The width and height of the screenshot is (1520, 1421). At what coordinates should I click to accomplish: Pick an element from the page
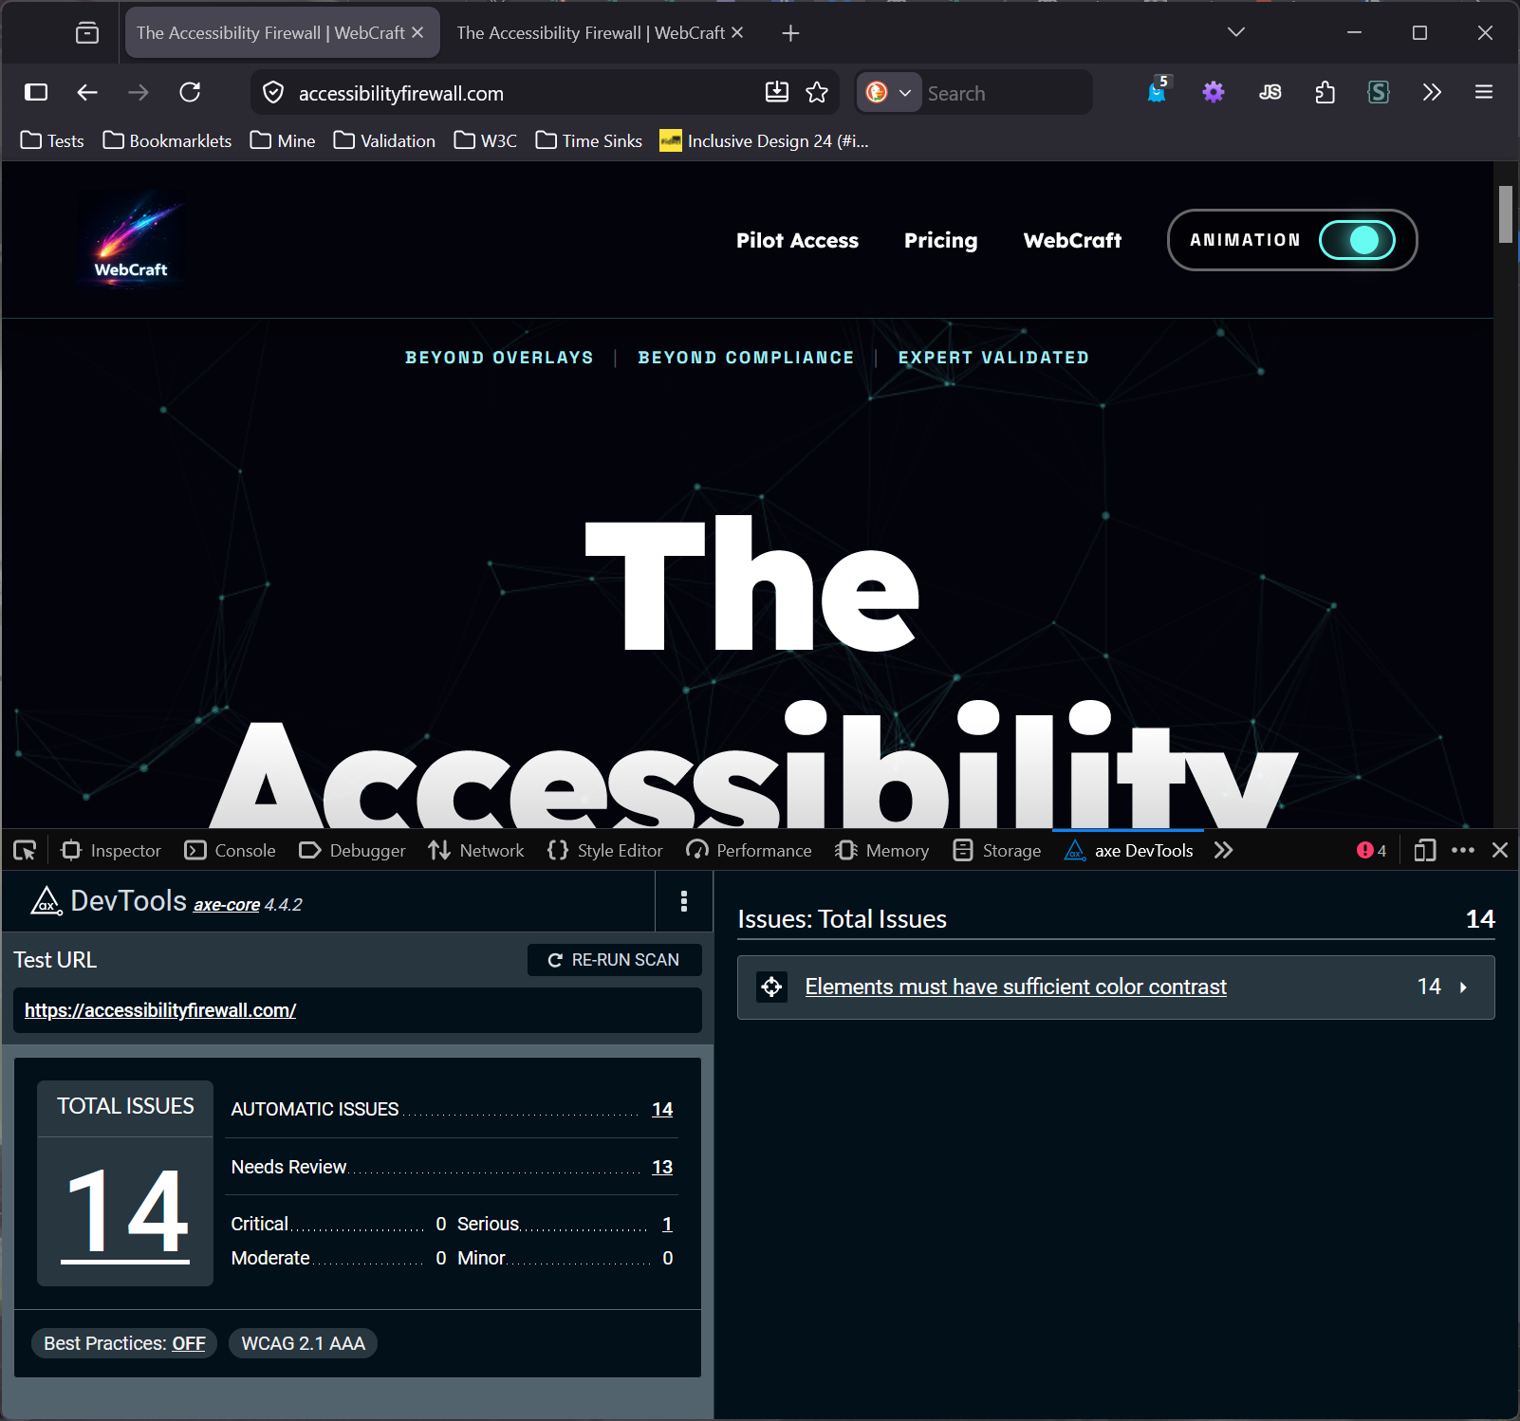click(x=25, y=851)
